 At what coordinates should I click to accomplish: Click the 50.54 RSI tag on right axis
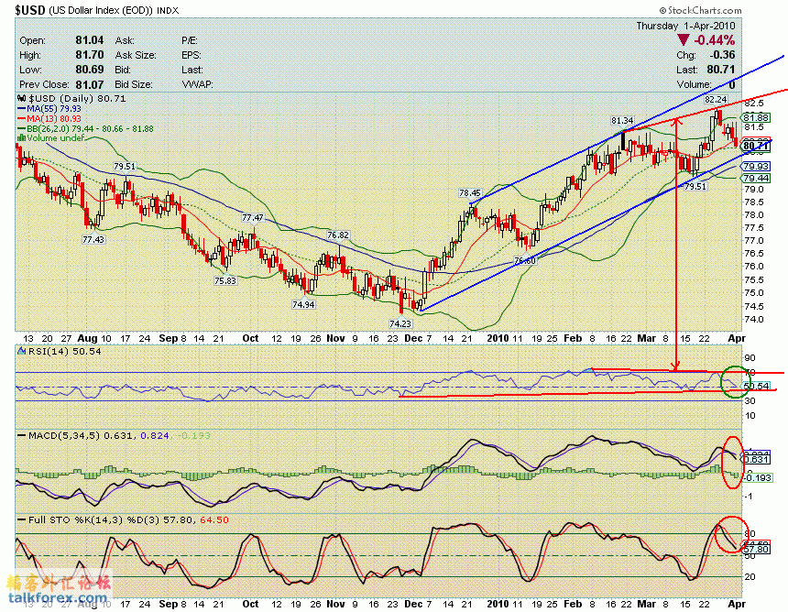(756, 387)
